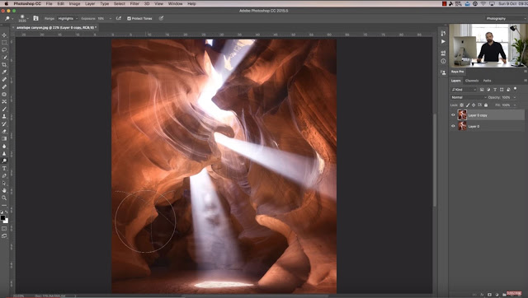Select the Dodge tool in toolbar
This screenshot has height=298, width=528.
pyautogui.click(x=4, y=161)
